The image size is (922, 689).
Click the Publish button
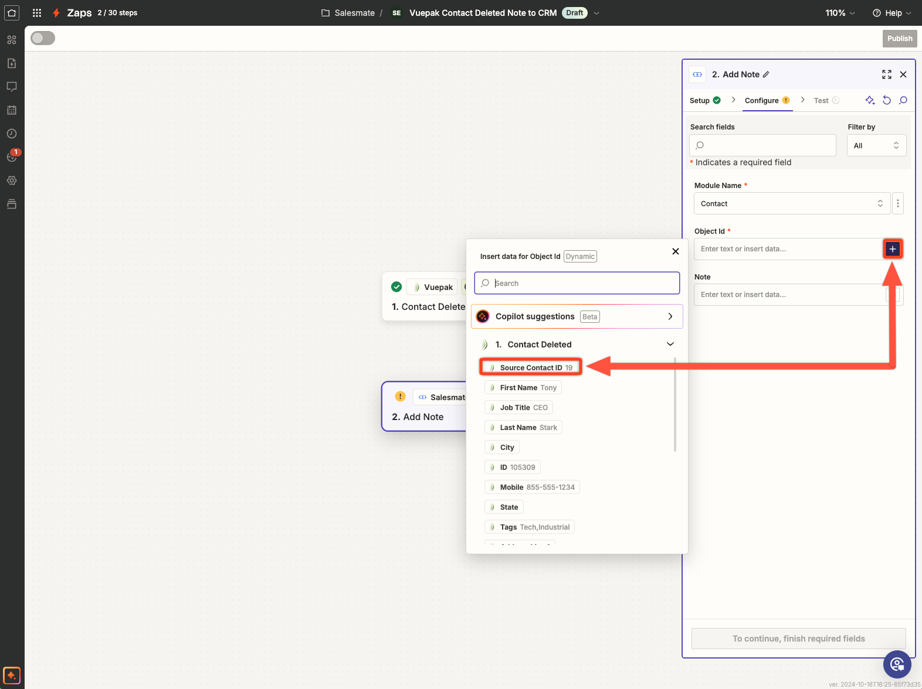coord(899,39)
